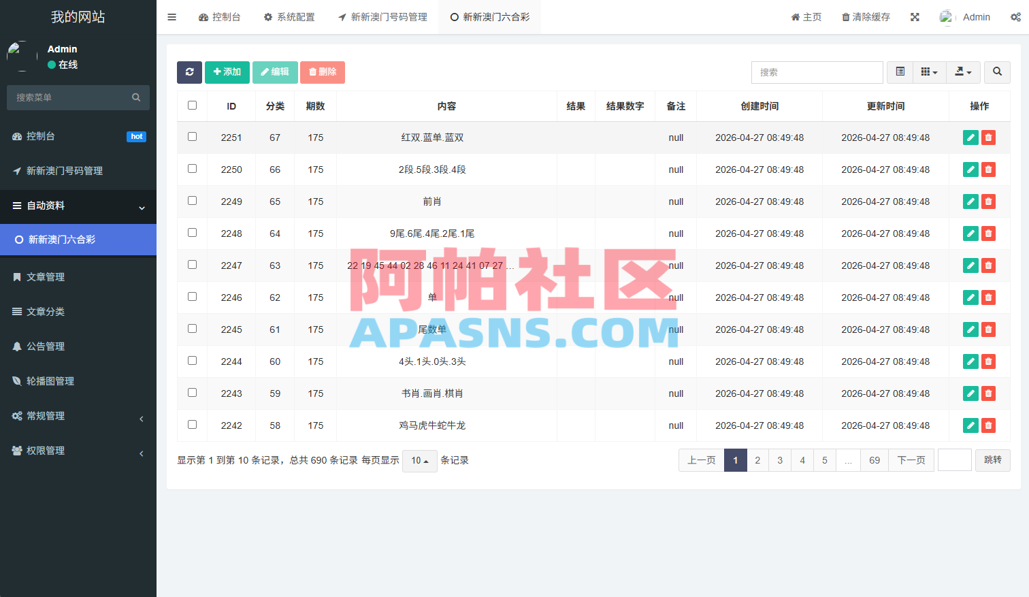This screenshot has height=597, width=1029.
Task: Switch to the 系统配置 top tab
Action: [289, 17]
